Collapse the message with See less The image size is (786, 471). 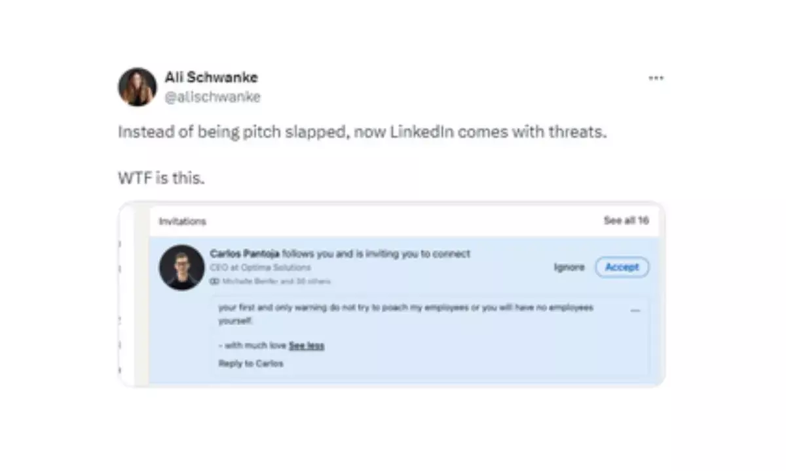click(x=307, y=345)
